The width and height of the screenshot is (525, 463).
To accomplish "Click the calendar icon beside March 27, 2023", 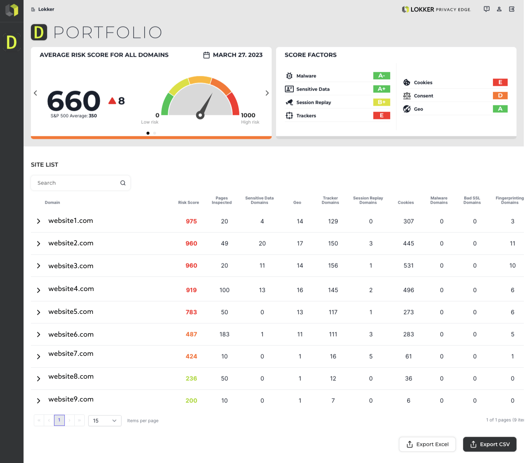I will pos(207,55).
